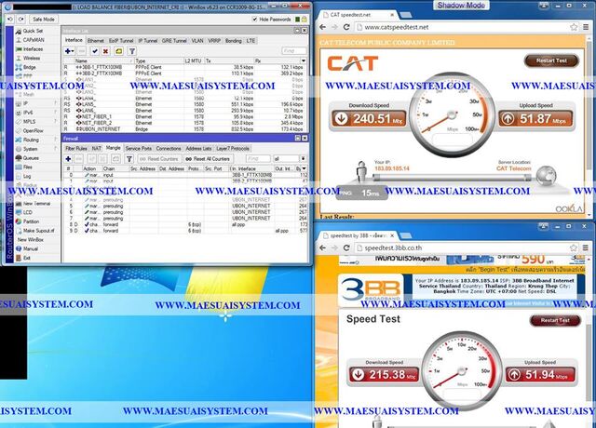The image size is (596, 428).
Task: Switch to Bonding tab
Action: (x=234, y=41)
